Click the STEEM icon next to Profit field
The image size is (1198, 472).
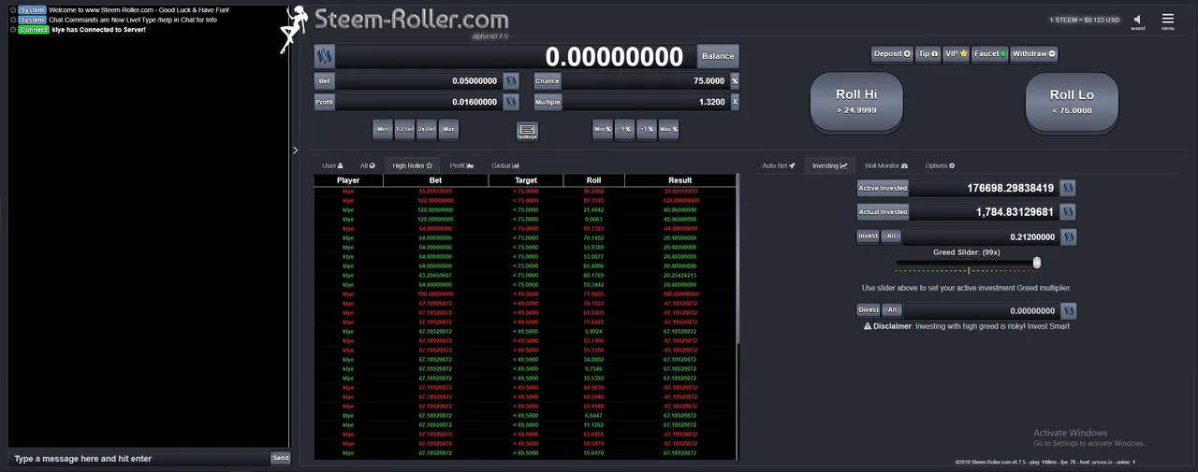(x=511, y=102)
